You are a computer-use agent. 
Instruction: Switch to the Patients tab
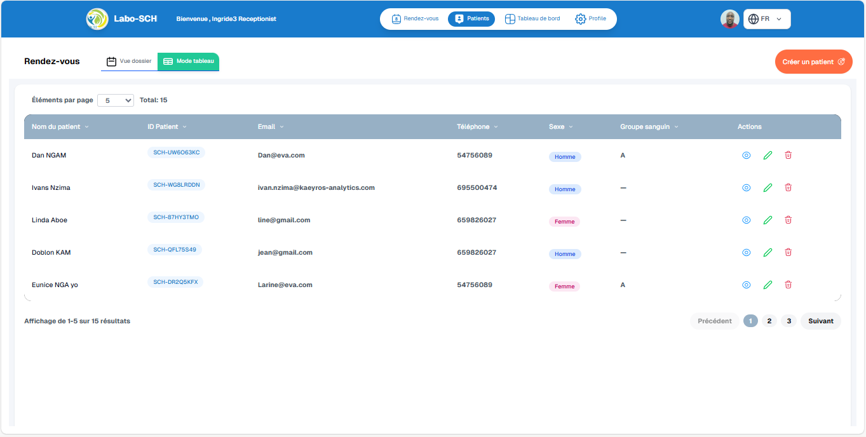coord(471,18)
